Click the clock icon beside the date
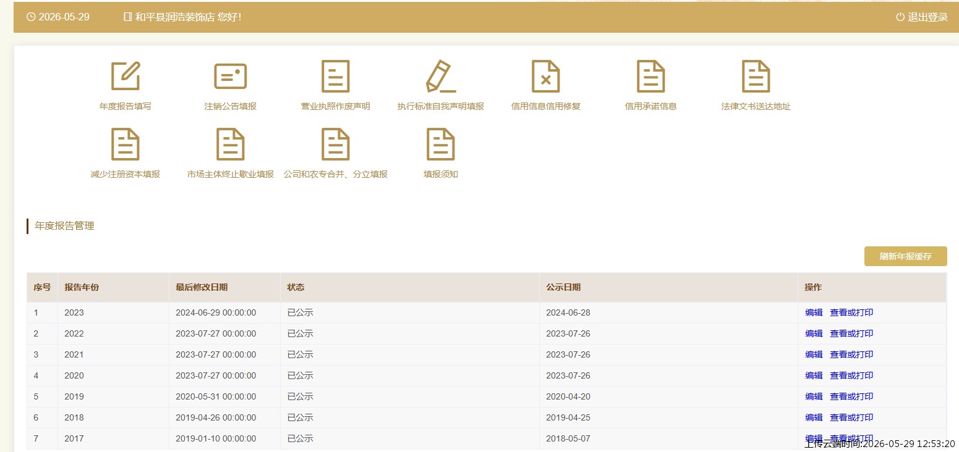The height and width of the screenshot is (452, 959). pyautogui.click(x=31, y=17)
